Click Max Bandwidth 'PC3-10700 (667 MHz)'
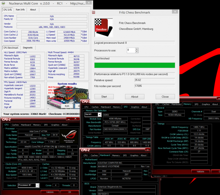 (115, 122)
